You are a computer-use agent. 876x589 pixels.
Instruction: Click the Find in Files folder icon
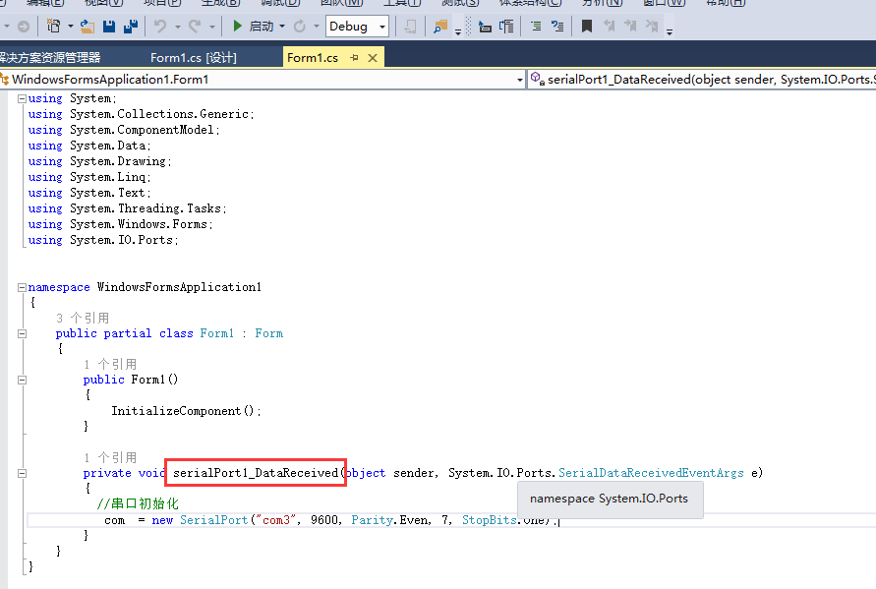click(x=440, y=26)
